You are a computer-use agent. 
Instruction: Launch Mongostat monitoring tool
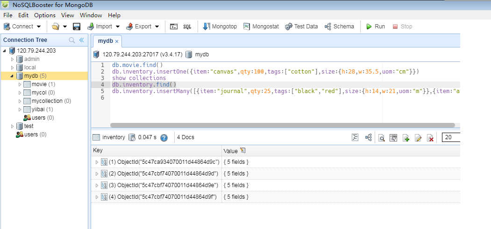261,27
